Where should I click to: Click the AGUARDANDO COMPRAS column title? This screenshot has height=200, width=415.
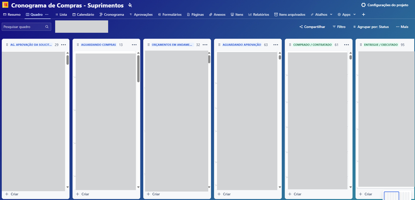pos(98,45)
